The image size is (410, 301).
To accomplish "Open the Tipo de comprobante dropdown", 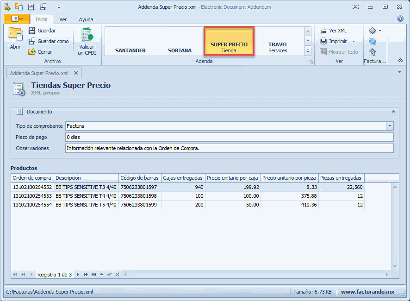I will tap(390, 126).
